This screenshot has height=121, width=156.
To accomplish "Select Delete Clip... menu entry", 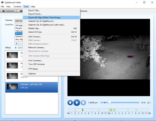I will click(51, 28).
